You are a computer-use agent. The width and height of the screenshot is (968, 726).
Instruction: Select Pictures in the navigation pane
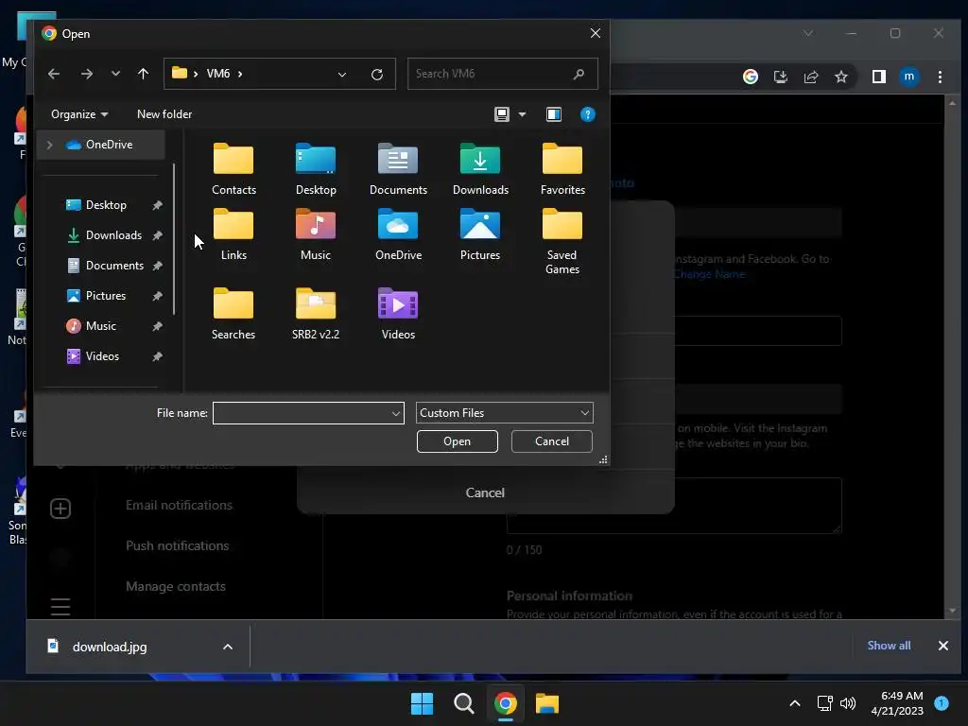pyautogui.click(x=106, y=296)
